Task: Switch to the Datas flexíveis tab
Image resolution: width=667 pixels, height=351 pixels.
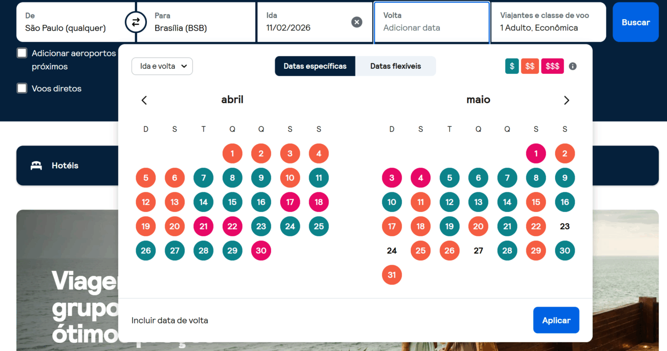Action: [396, 66]
